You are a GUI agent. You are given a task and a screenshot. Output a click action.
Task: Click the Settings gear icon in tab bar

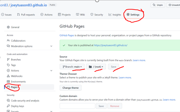tap(128, 15)
